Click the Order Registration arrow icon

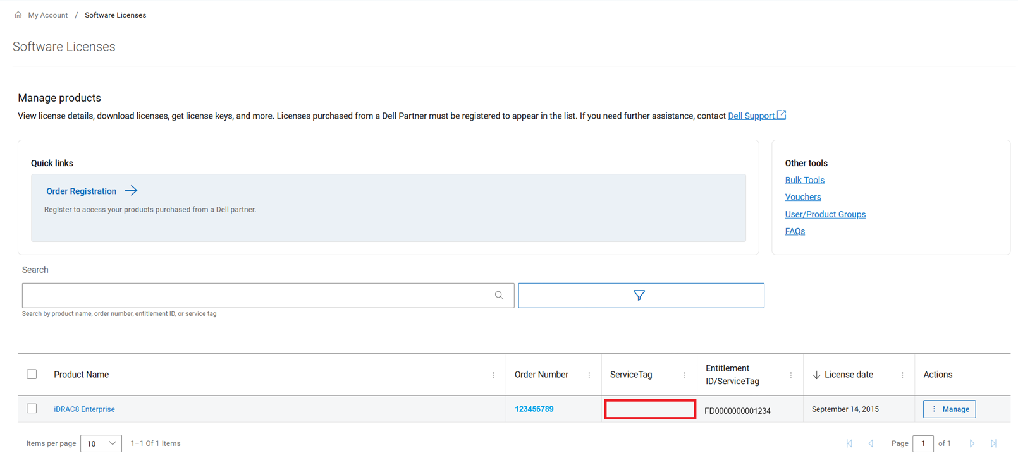pyautogui.click(x=131, y=191)
